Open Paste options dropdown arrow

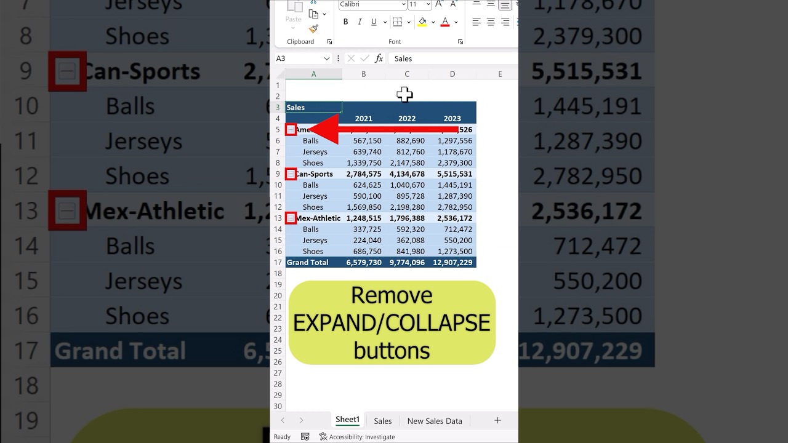click(294, 27)
